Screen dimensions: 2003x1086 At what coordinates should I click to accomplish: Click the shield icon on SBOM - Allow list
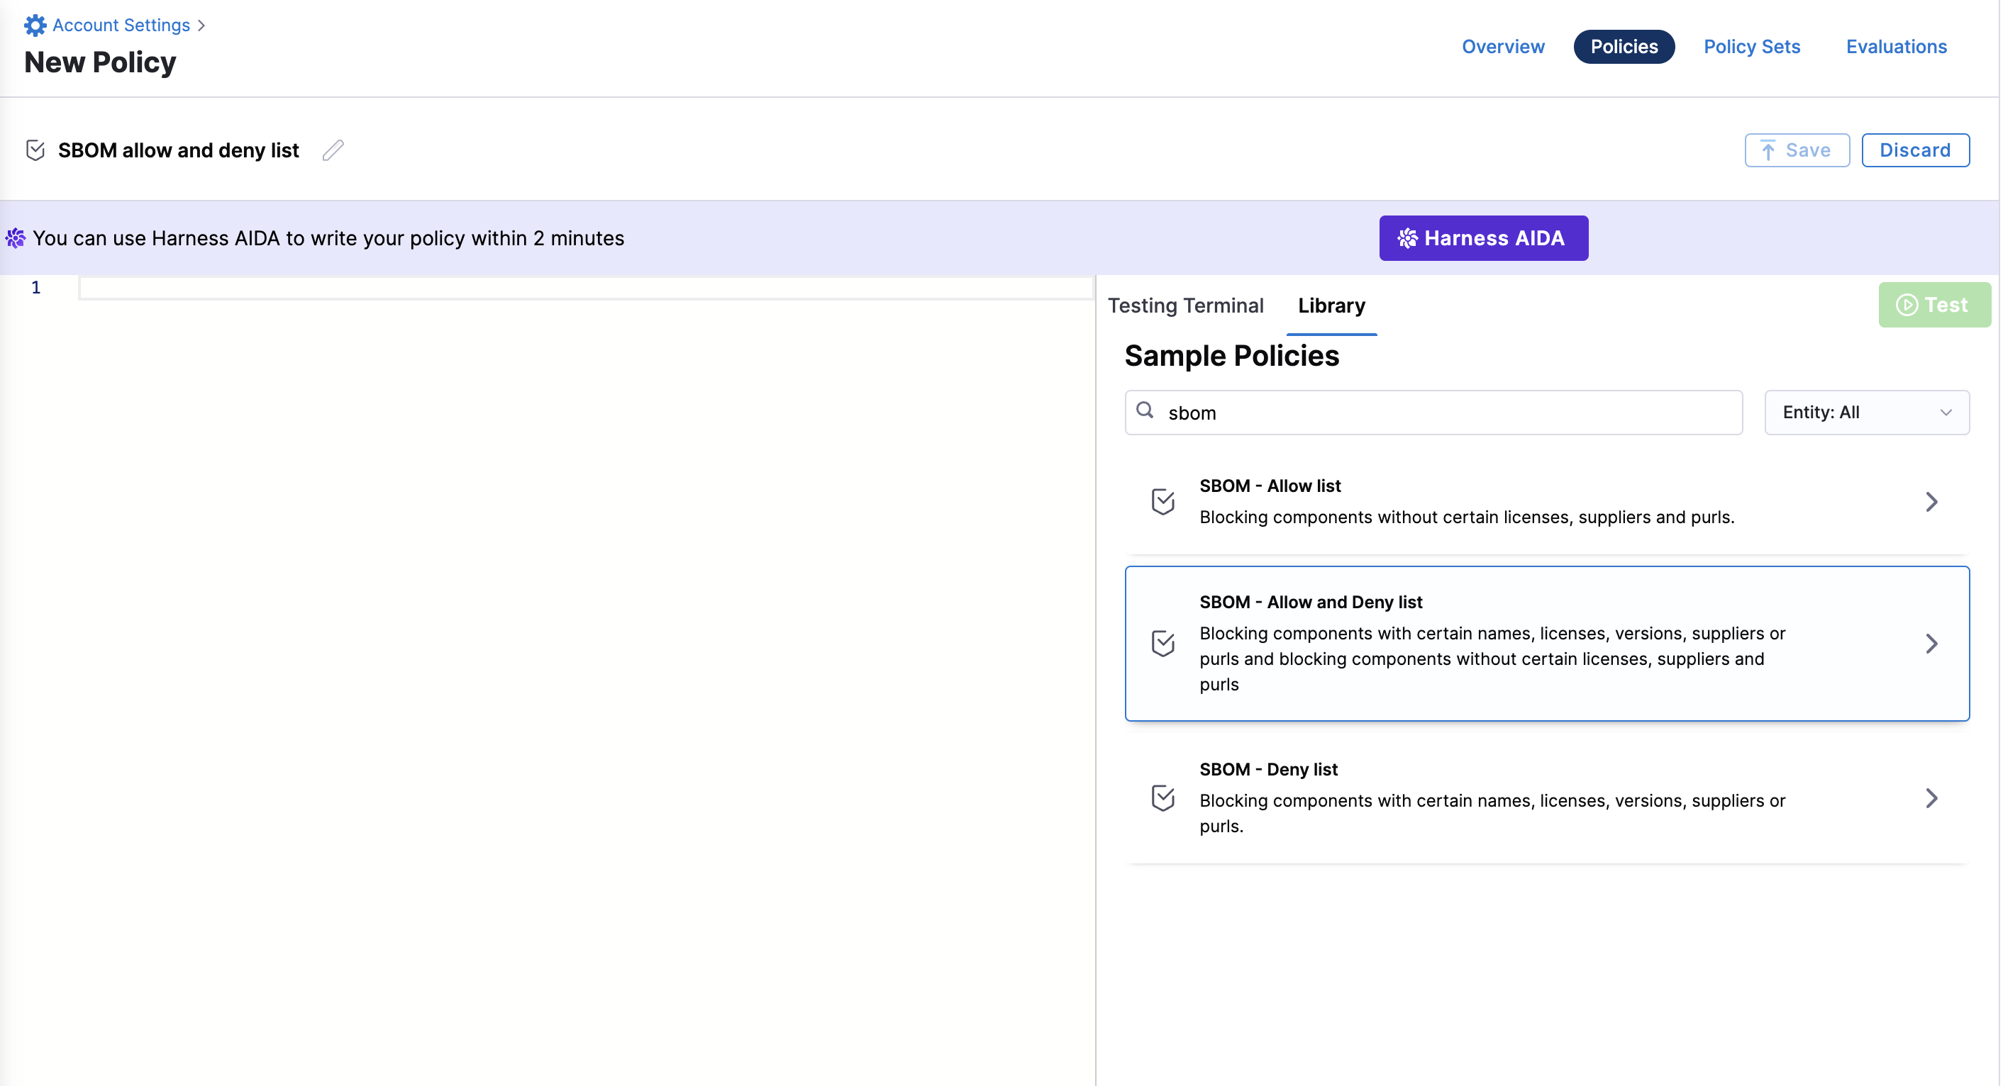1162,501
